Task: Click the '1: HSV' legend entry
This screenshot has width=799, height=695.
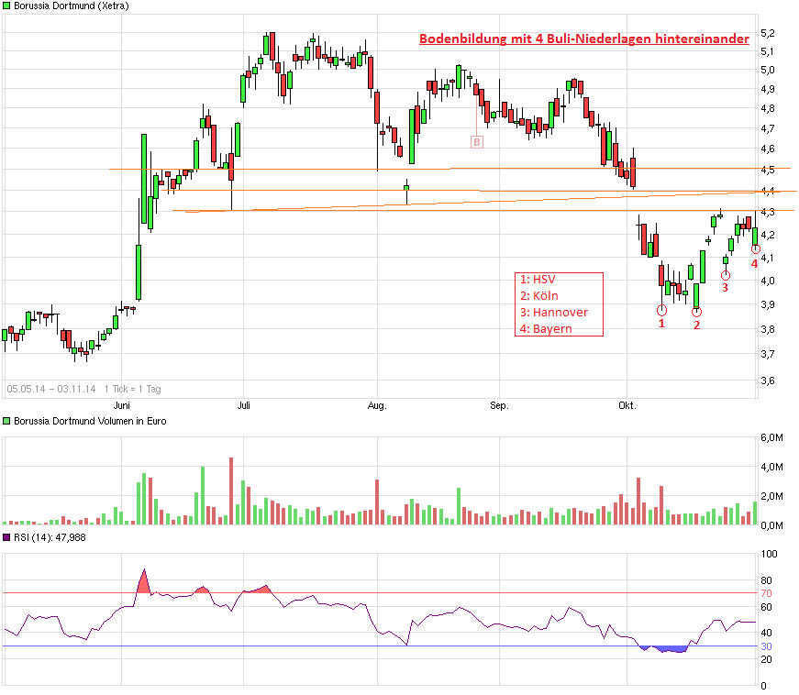Action: [537, 280]
